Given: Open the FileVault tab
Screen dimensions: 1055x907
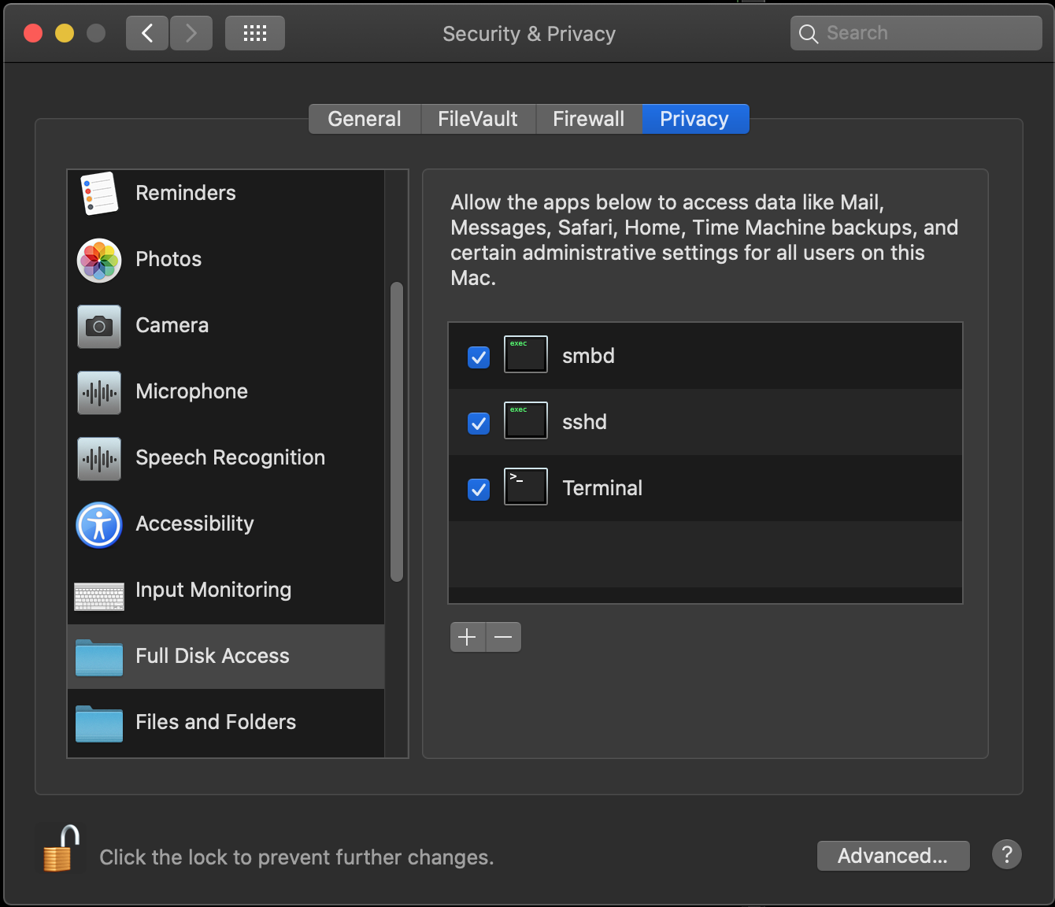Looking at the screenshot, I should coord(478,119).
